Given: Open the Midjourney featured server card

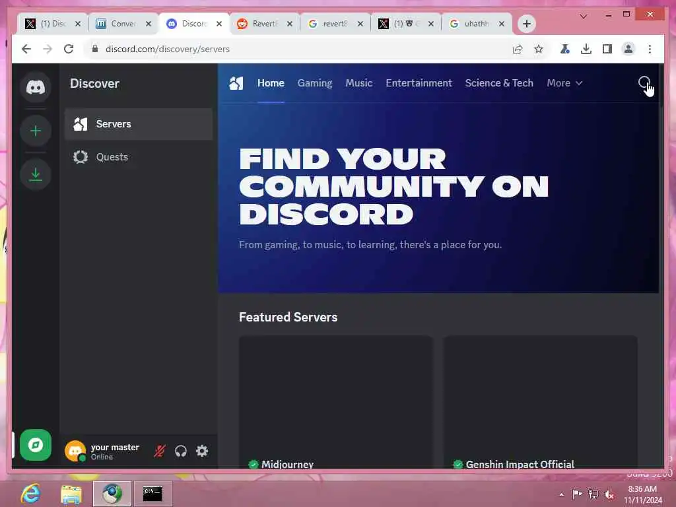Looking at the screenshot, I should (x=336, y=402).
